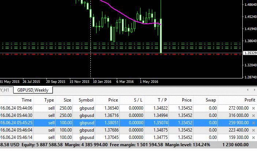Switch to the GBPUSD,Weekly chart tab
This screenshot has width=257, height=151.
pyautogui.click(x=34, y=90)
